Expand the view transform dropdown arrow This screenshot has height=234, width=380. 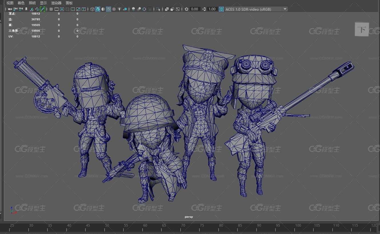pyautogui.click(x=285, y=9)
